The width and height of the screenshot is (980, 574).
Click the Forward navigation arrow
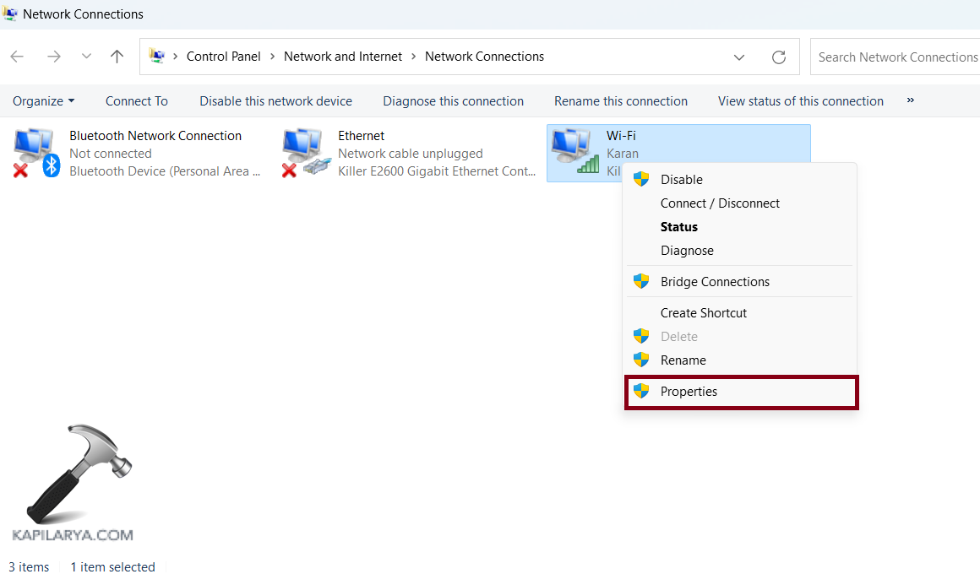54,57
